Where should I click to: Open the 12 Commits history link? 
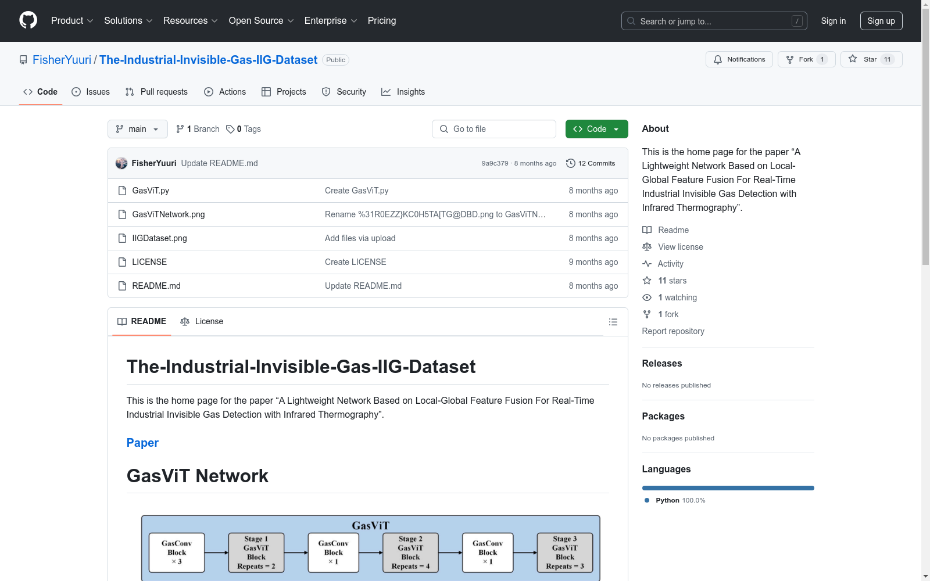pyautogui.click(x=591, y=163)
